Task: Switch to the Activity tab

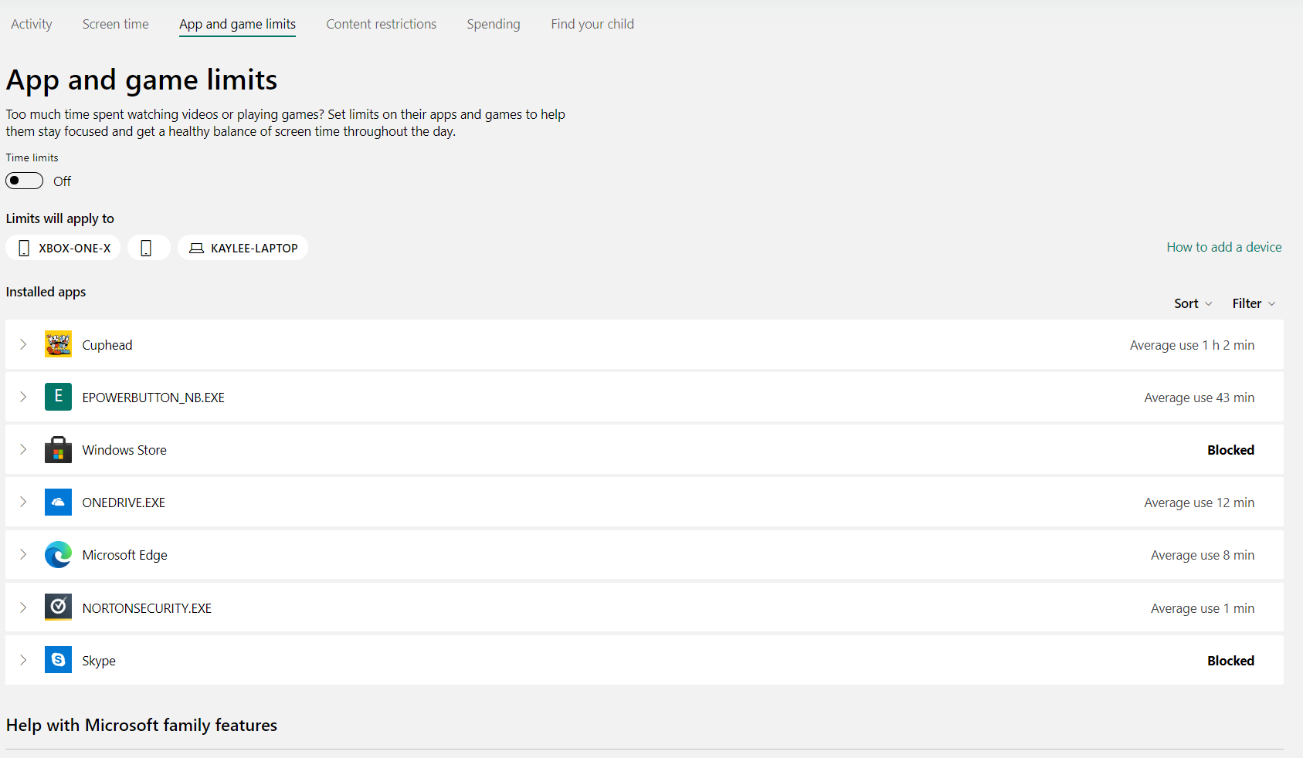Action: 32,24
